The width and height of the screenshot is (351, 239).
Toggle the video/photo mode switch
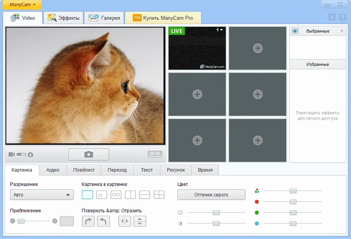[x=21, y=155]
